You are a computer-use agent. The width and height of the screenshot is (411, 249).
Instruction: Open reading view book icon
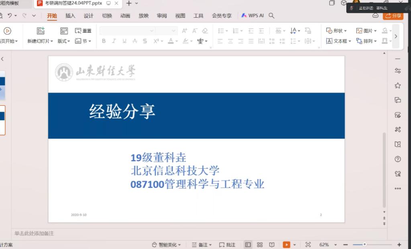point(272,245)
